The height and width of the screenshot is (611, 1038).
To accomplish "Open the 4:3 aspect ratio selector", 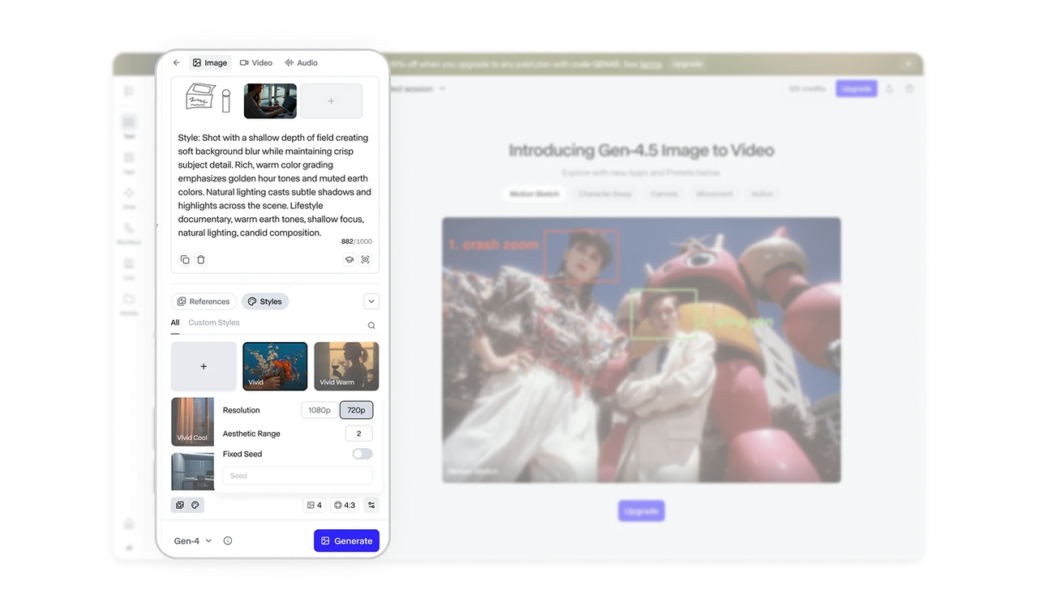I will point(345,505).
